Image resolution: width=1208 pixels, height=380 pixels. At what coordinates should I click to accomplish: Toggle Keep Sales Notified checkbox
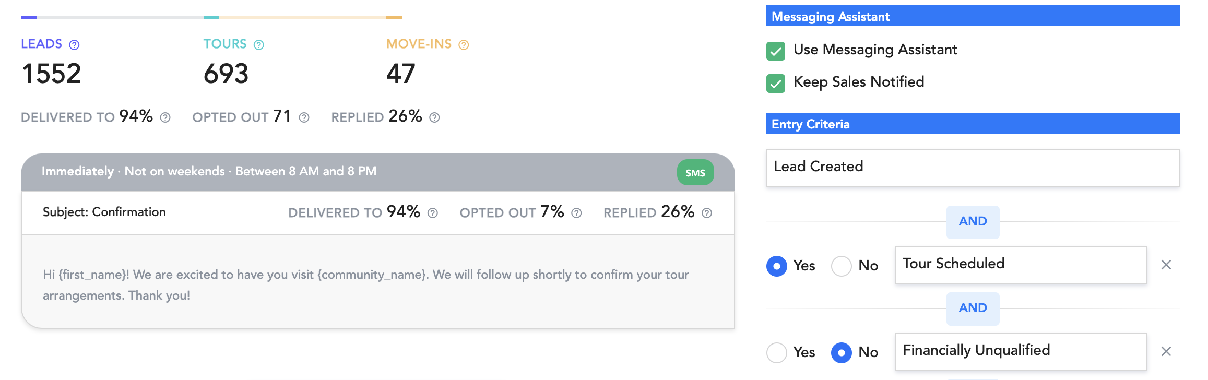click(x=776, y=83)
